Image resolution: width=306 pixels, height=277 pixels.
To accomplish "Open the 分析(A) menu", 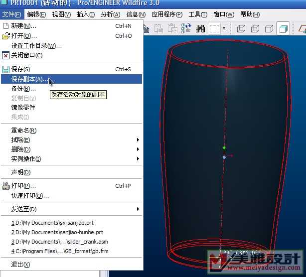I will (x=111, y=14).
